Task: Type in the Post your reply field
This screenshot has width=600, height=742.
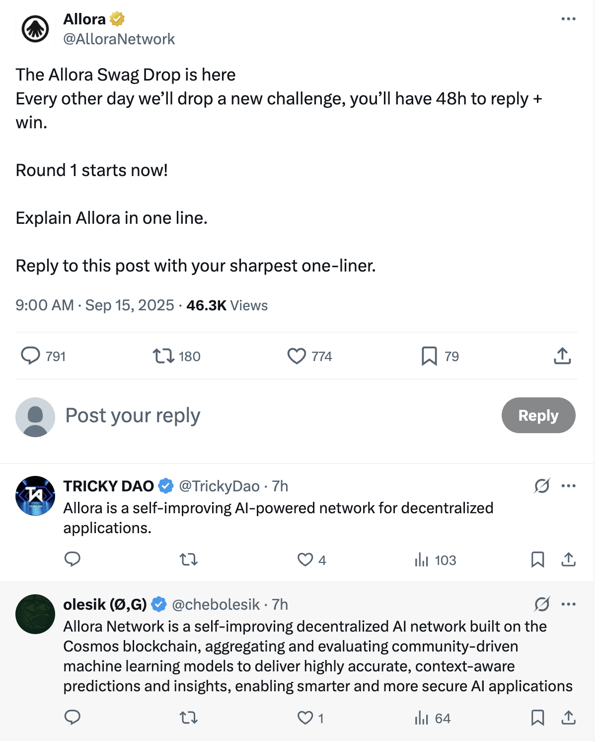Action: tap(248, 415)
